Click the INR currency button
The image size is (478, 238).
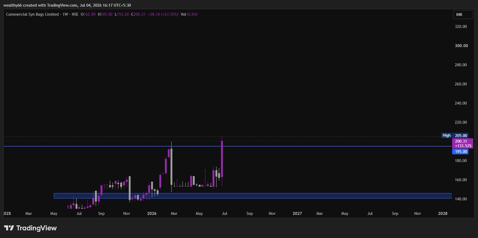point(462,14)
